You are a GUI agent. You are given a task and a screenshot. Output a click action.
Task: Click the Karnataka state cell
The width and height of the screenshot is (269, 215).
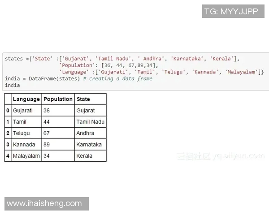[x=89, y=145]
